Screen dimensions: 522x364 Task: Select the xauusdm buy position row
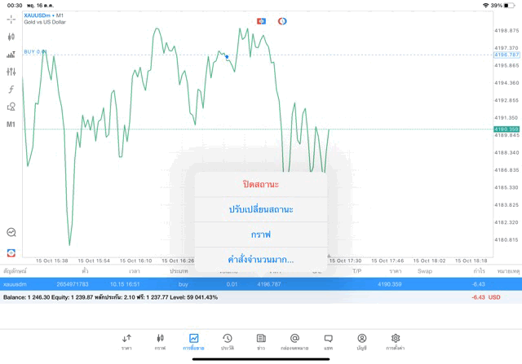pyautogui.click(x=98, y=284)
